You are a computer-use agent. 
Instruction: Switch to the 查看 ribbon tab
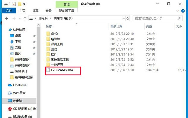(x=48, y=11)
